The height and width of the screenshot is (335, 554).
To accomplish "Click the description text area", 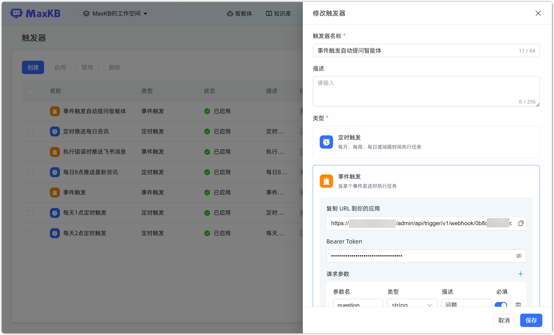I will click(x=426, y=92).
